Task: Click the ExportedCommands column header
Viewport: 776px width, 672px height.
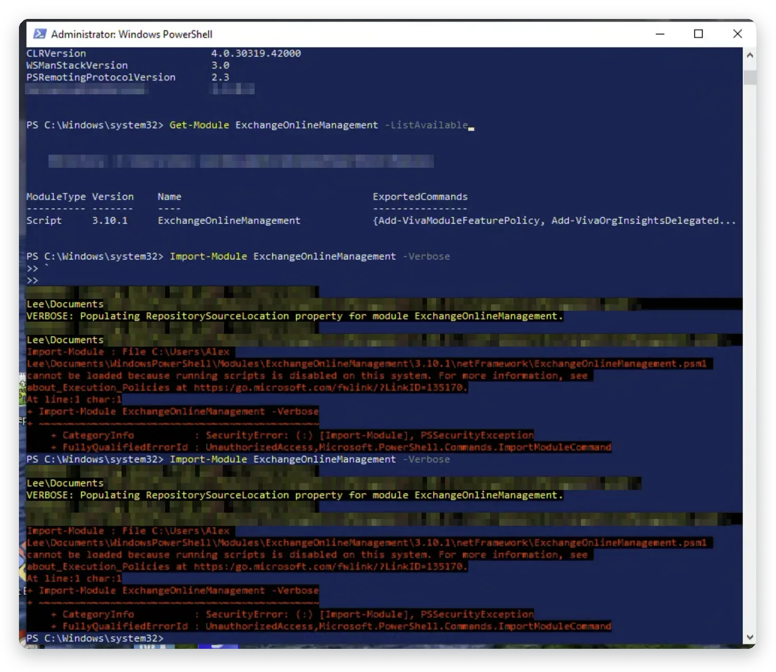Action: 420,197
